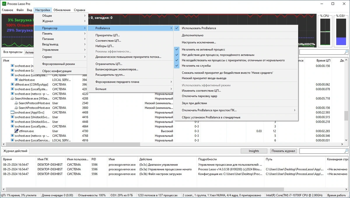This screenshot has width=350, height=198.
Task: Enable 'Отключить парковку ядер'
Action: (236, 96)
